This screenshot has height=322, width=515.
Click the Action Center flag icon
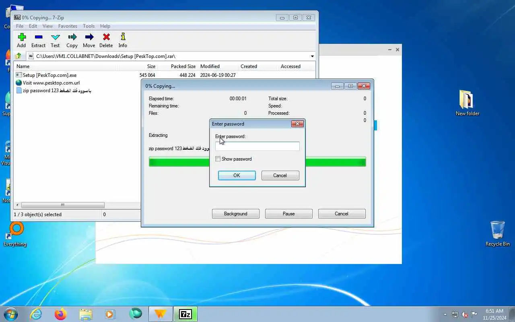coord(474,314)
